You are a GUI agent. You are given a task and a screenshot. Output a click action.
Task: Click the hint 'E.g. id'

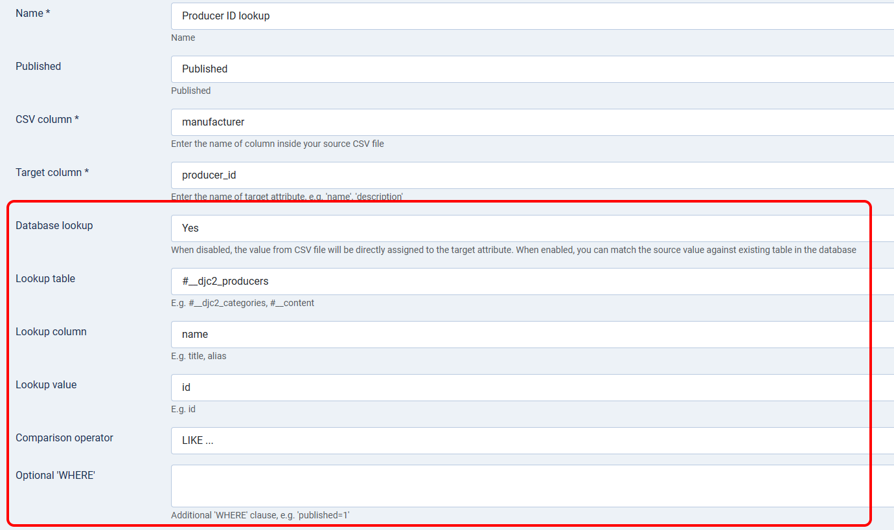tap(183, 409)
